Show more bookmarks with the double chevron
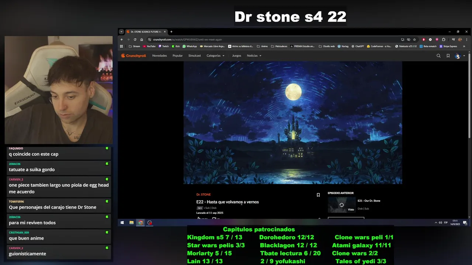 point(464,46)
